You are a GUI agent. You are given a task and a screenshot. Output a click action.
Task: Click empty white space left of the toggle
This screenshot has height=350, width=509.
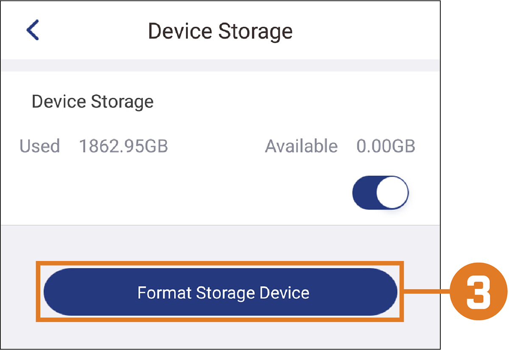pos(178,193)
